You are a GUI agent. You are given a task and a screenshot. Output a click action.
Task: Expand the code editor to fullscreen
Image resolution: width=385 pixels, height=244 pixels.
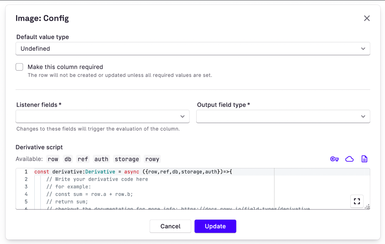click(357, 201)
